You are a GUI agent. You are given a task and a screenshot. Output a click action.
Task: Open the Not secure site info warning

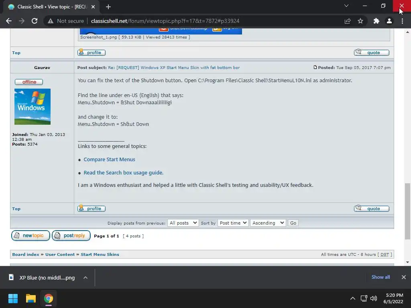(x=65, y=21)
